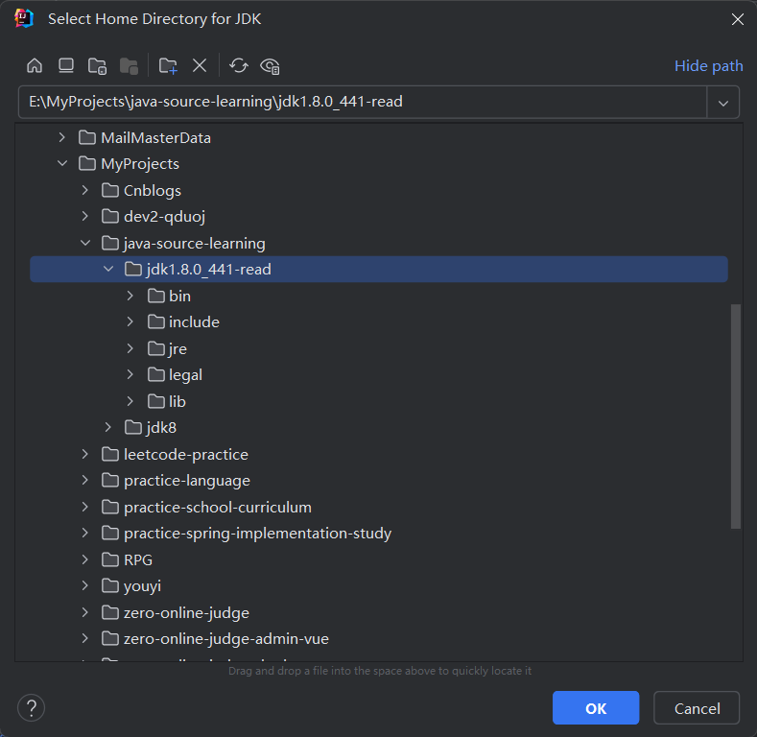Screen dimensions: 757x737
Task: Open the help question mark button
Action: [x=32, y=708]
